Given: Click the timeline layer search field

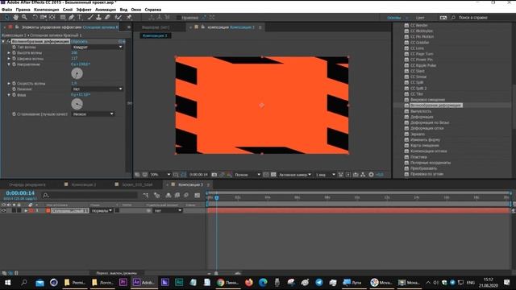Looking at the screenshot, I should (90, 195).
